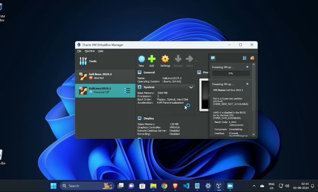This screenshot has height=192, width=318.
Task: Open the volume speaker tray icon
Action: (287, 186)
